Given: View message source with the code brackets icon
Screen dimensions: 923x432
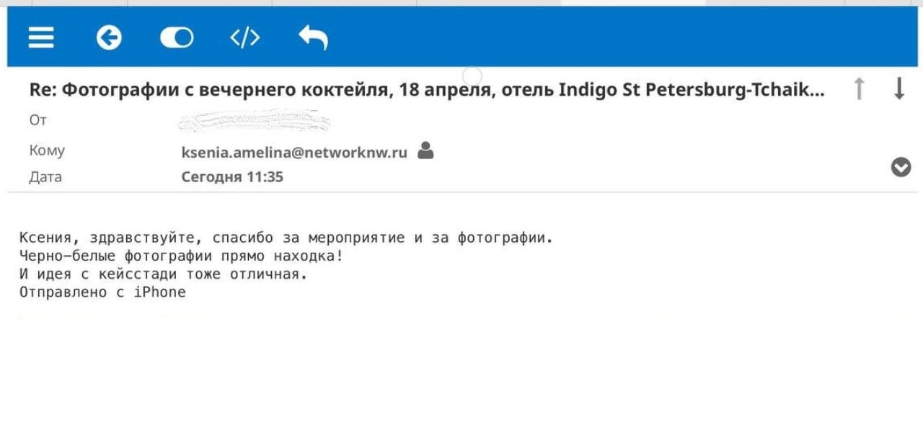Looking at the screenshot, I should coord(245,37).
